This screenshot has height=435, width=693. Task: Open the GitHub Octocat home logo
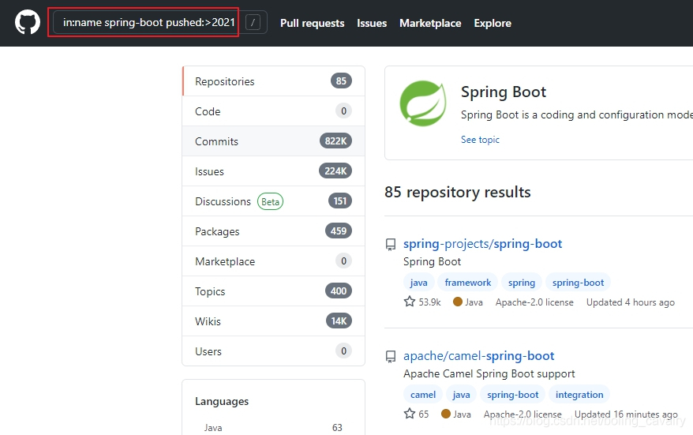click(x=28, y=22)
